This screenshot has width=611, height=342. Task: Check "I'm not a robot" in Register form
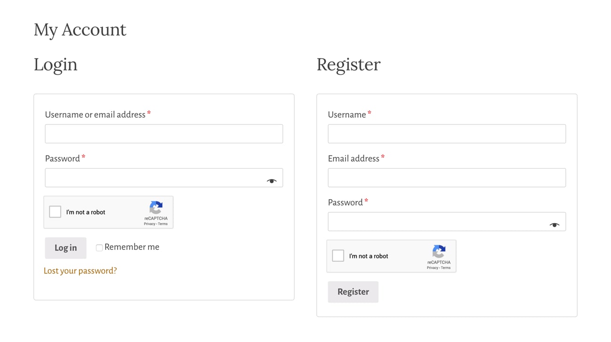point(338,256)
